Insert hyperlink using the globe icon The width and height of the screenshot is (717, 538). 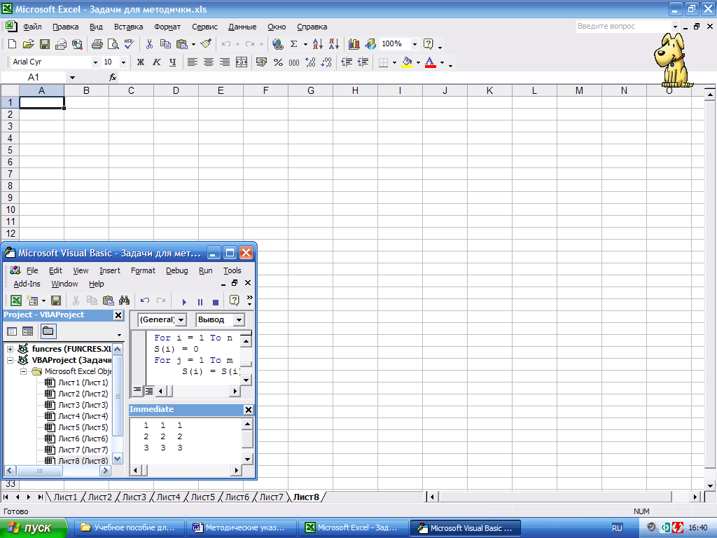(277, 44)
